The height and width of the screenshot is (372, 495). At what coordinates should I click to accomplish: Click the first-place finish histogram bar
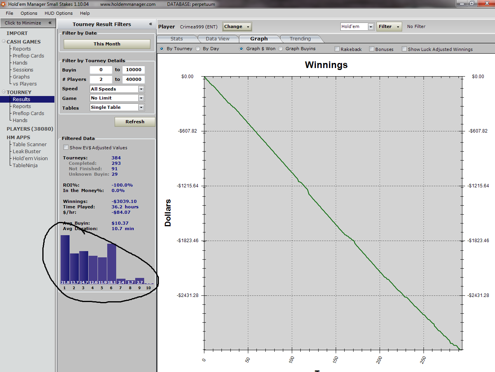(x=65, y=258)
